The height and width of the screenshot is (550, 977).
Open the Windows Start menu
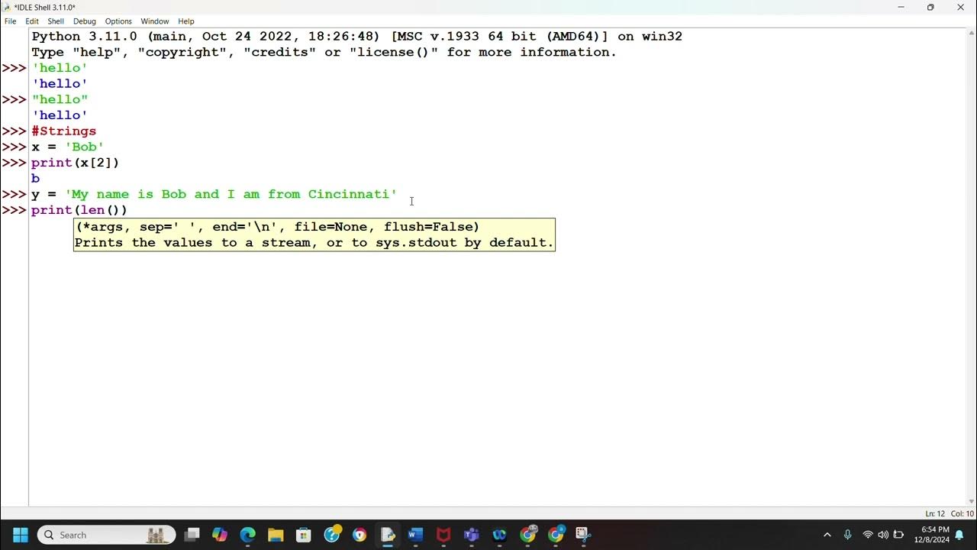click(x=21, y=535)
